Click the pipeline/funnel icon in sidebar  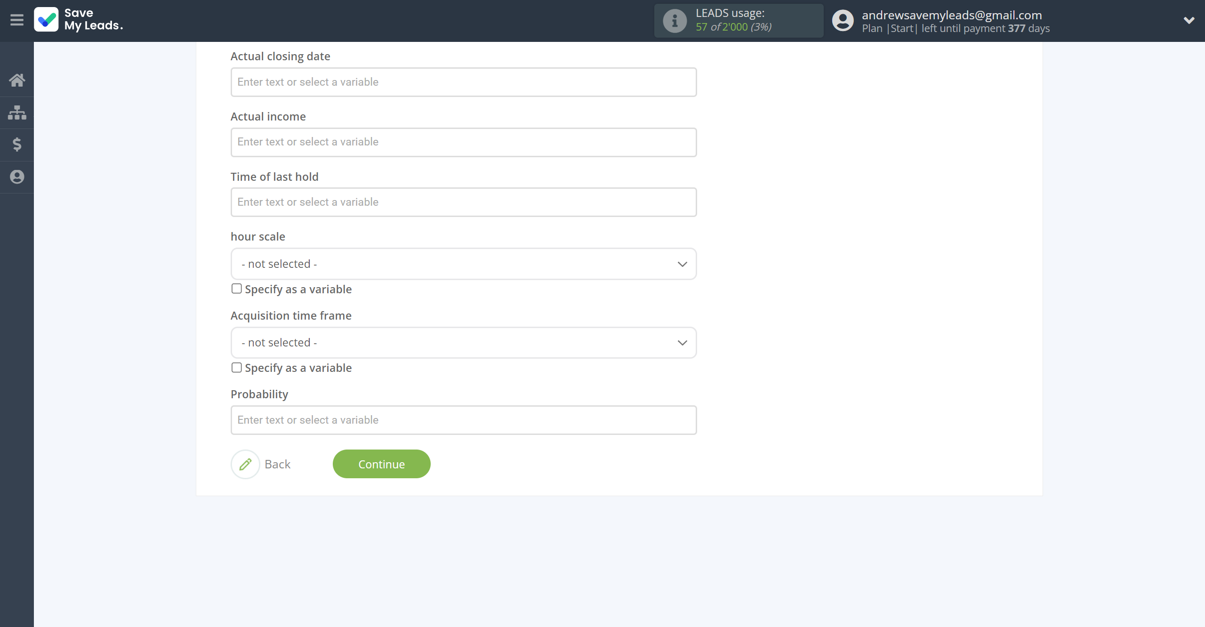17,112
